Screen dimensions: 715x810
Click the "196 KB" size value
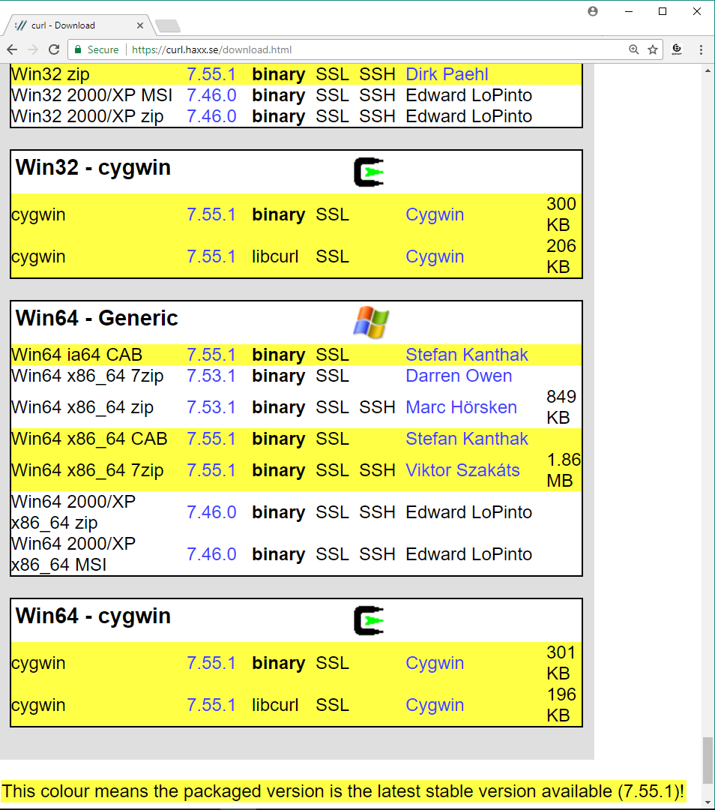pyautogui.click(x=561, y=704)
